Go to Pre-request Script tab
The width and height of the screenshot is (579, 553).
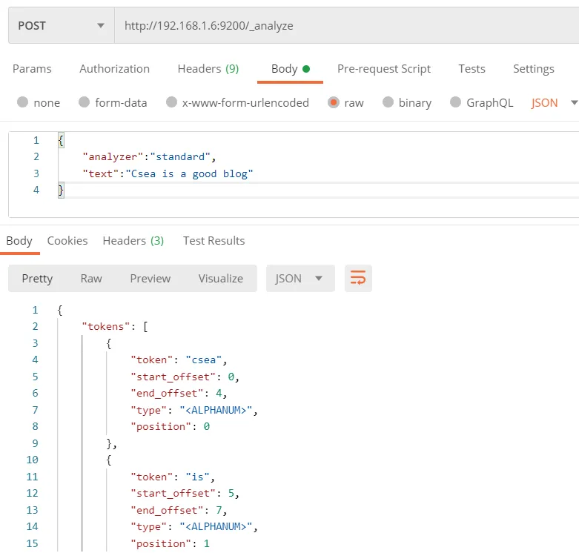(x=383, y=69)
